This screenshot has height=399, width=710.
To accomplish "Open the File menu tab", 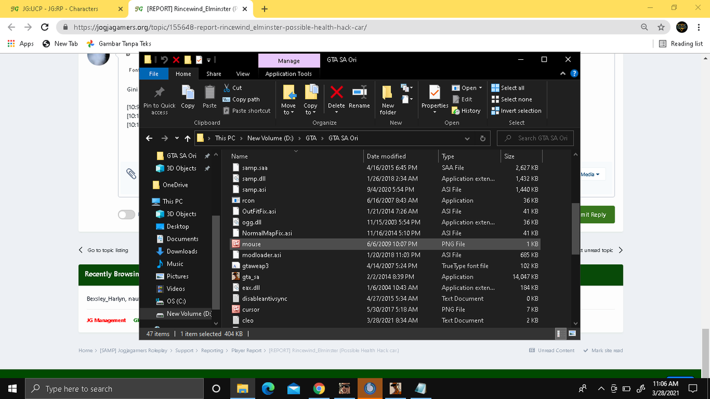I will coord(154,74).
